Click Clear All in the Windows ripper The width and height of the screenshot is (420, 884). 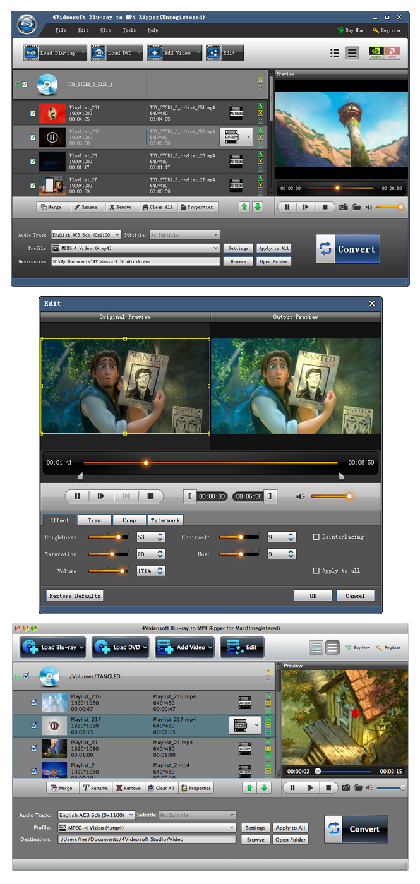tap(157, 207)
